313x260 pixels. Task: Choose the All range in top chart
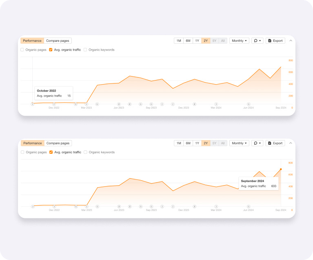pyautogui.click(x=223, y=40)
